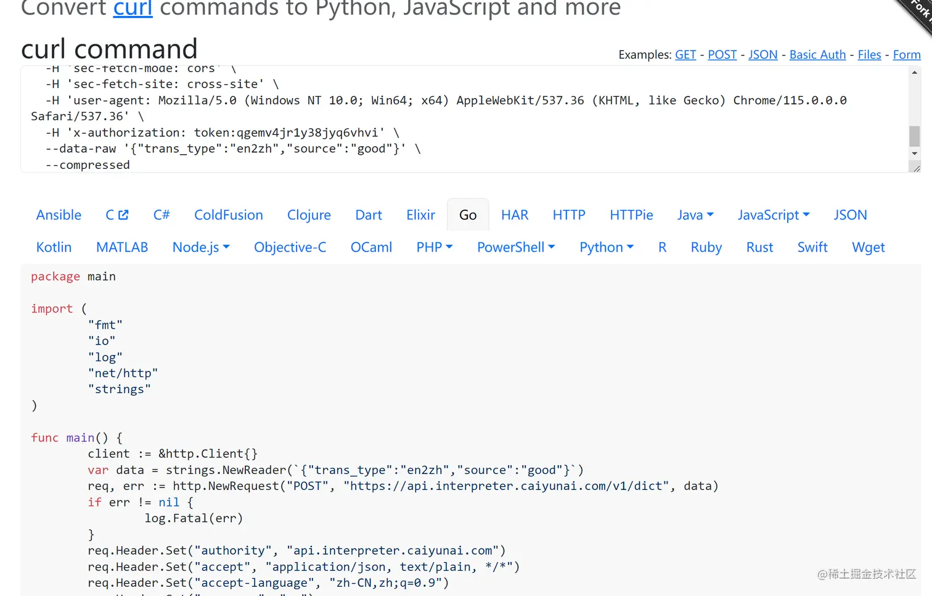Open the C external link icon
Screen dimensions: 932x596
tap(123, 214)
